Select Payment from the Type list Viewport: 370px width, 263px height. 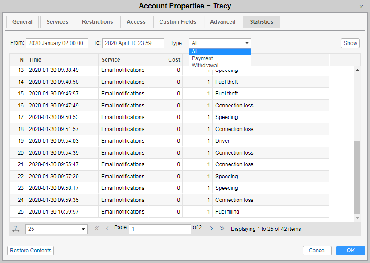[202, 58]
